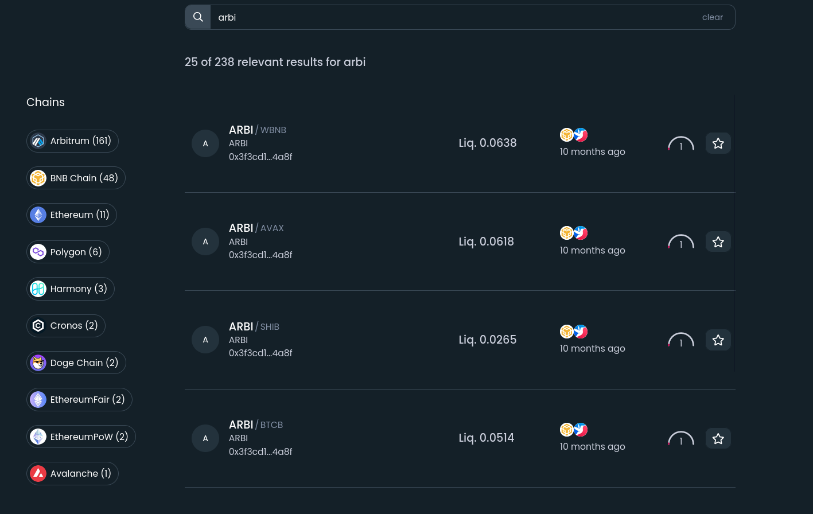Click the Polygon chain logo
Image resolution: width=813 pixels, height=514 pixels.
38,252
